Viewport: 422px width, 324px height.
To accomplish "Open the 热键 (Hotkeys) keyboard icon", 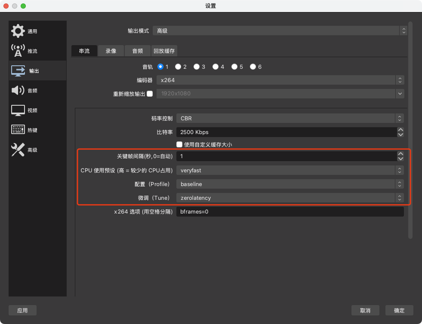I will (18, 130).
